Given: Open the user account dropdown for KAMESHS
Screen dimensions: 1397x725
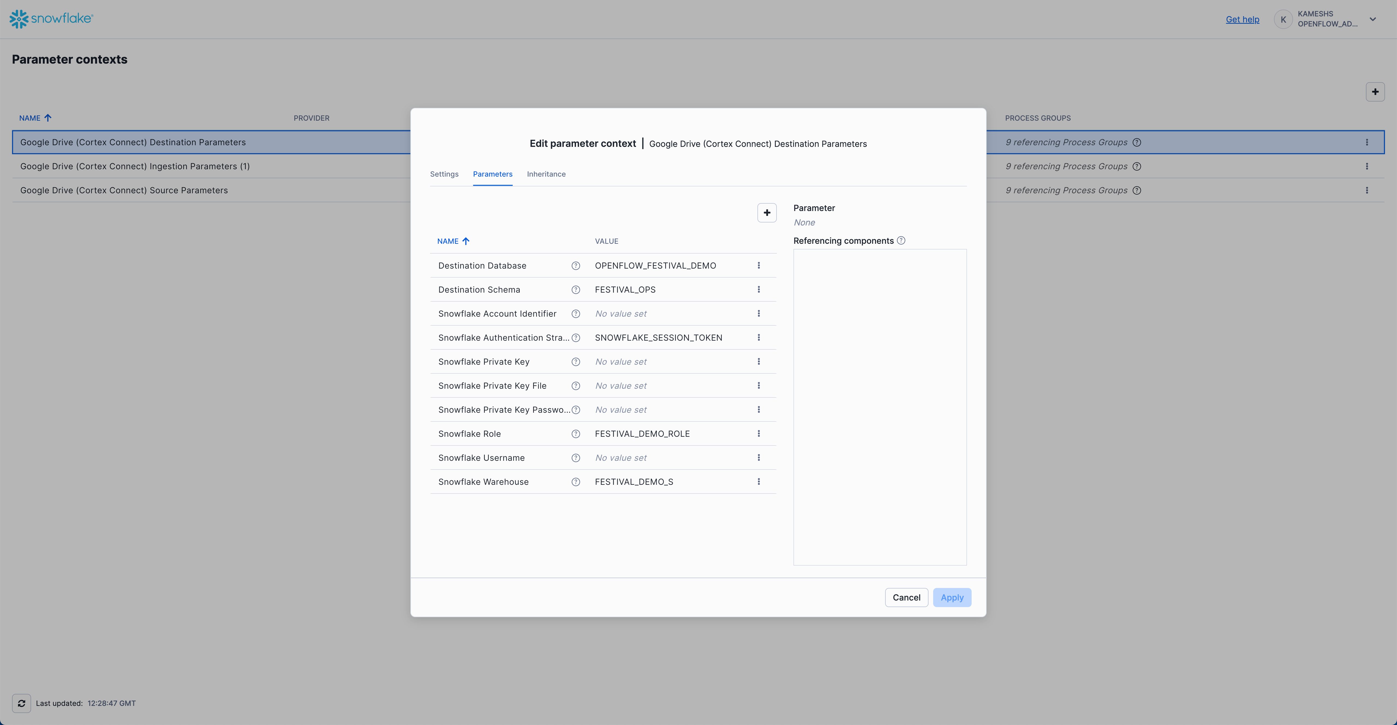Looking at the screenshot, I should (1374, 19).
